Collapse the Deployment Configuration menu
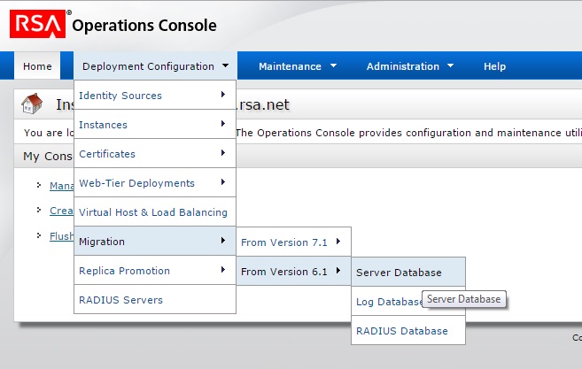 click(x=155, y=66)
